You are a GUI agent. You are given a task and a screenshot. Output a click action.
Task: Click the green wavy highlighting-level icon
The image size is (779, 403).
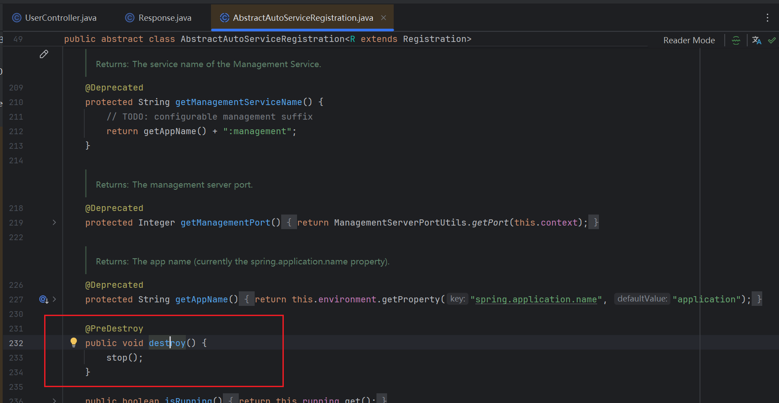(736, 40)
